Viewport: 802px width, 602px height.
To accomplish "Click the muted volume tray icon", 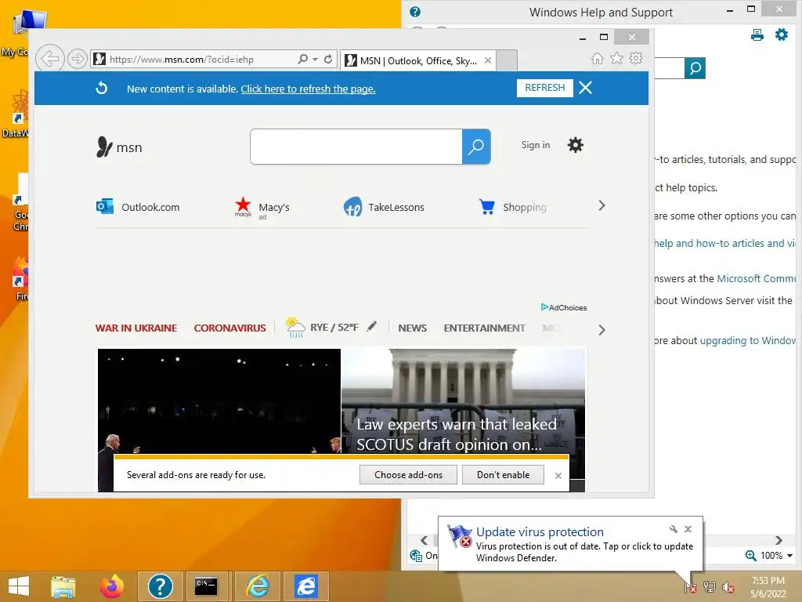I will tap(728, 587).
